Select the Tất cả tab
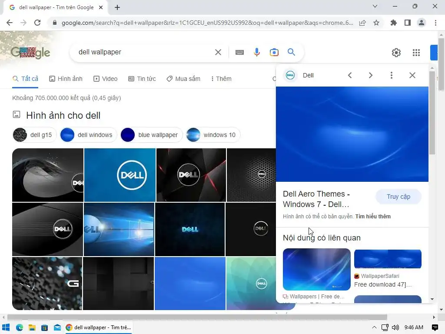The image size is (445, 334). click(x=26, y=79)
